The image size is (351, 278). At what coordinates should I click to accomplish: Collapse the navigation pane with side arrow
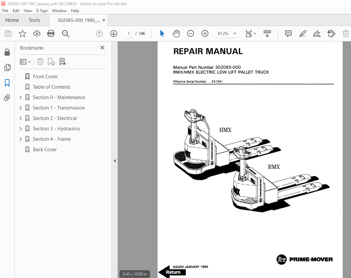[115, 161]
